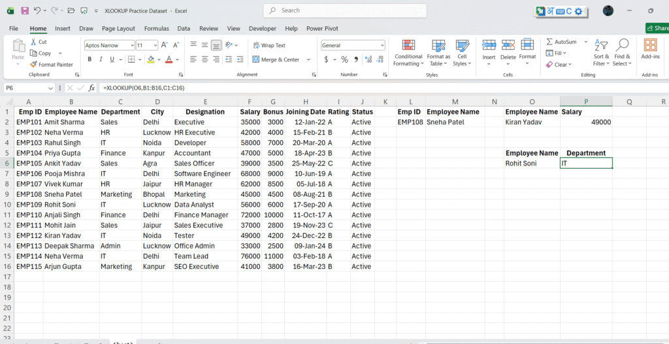Click the Accounting dollar format icon
669x344 pixels.
(x=326, y=60)
